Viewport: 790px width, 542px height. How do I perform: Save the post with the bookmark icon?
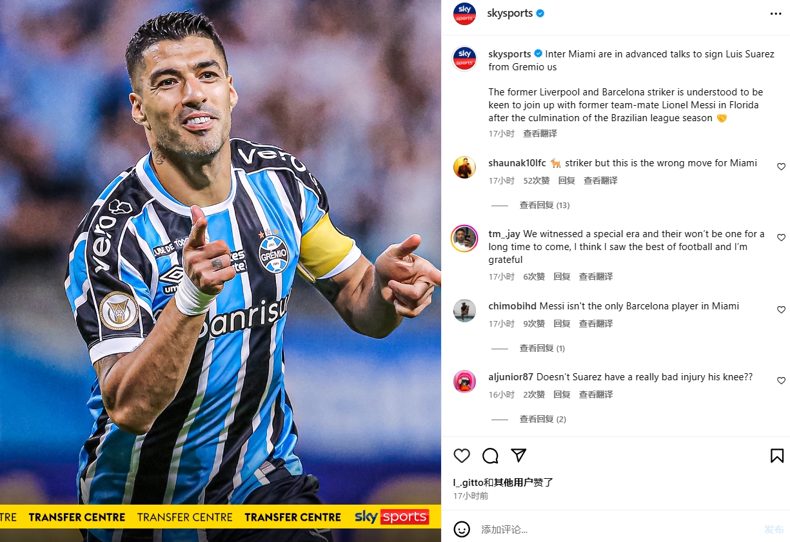click(x=777, y=456)
